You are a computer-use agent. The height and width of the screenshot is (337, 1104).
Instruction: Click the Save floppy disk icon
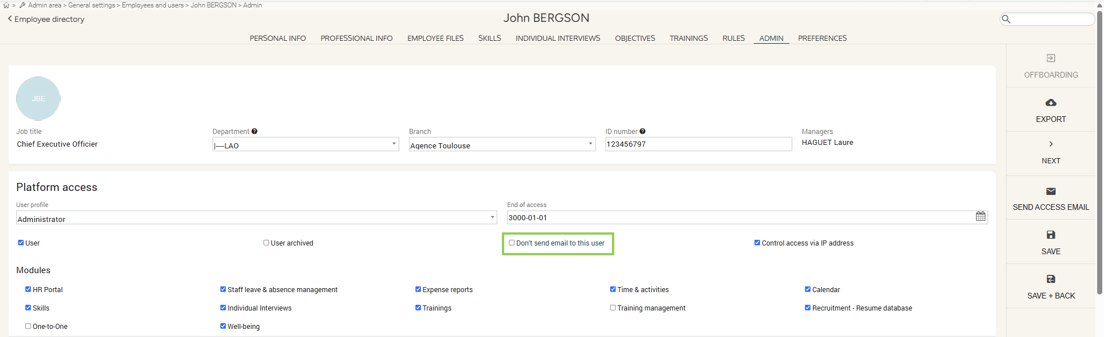1050,235
